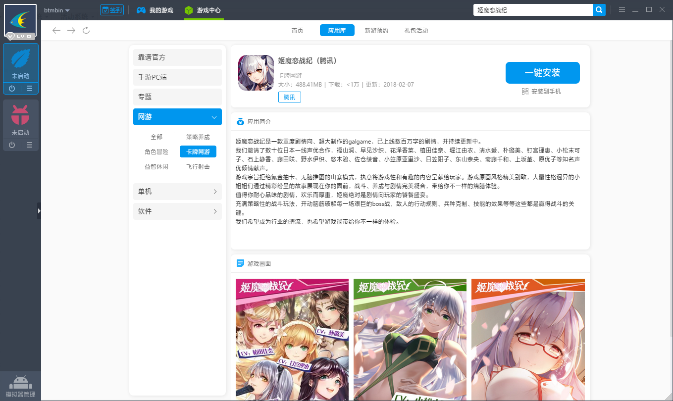The height and width of the screenshot is (401, 673).
Task: Click the 游戏画面 heading text
Action: tap(259, 264)
